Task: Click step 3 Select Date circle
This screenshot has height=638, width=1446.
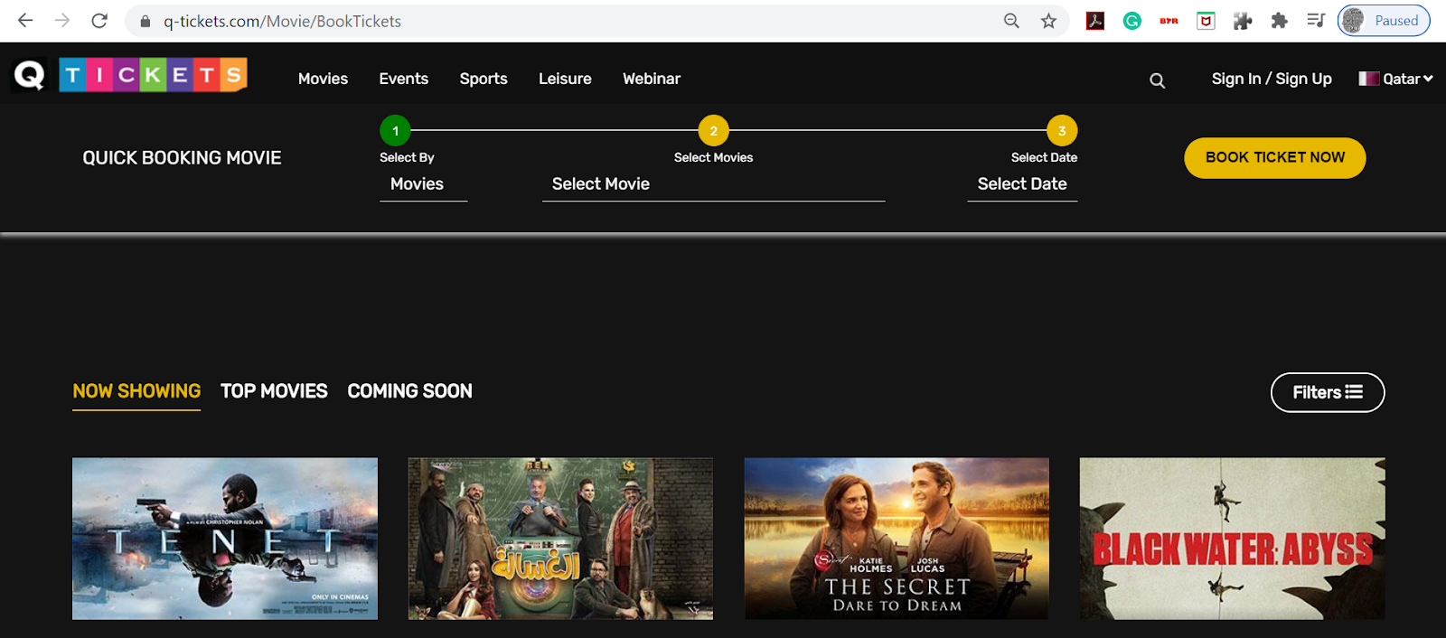Action: (1062, 131)
